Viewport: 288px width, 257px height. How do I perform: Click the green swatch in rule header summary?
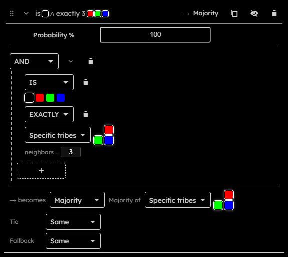click(x=98, y=14)
